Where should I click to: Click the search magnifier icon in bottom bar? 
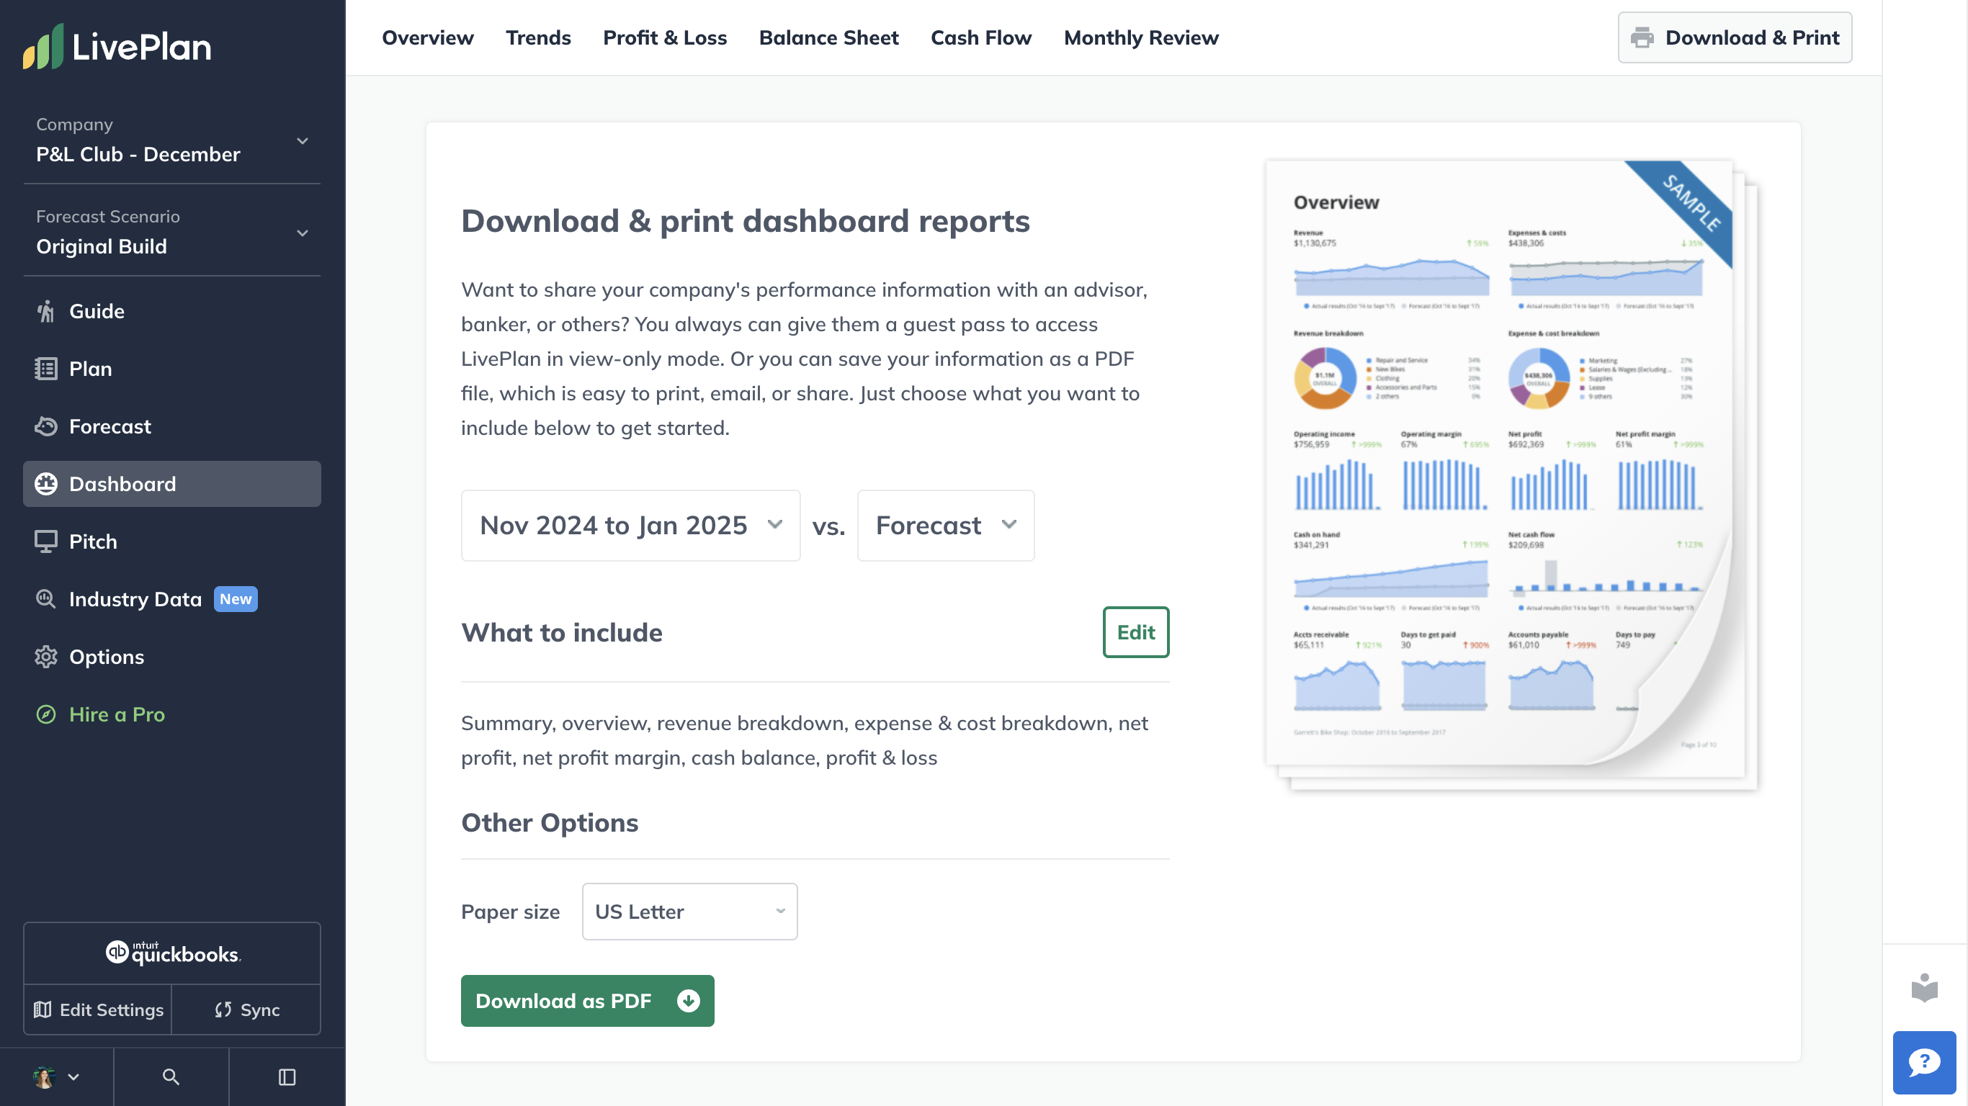point(171,1077)
